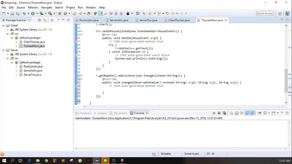Screen dimensions: 292x164
Task: Click the editor vertical scrollbar thumb
Action: 286,81
